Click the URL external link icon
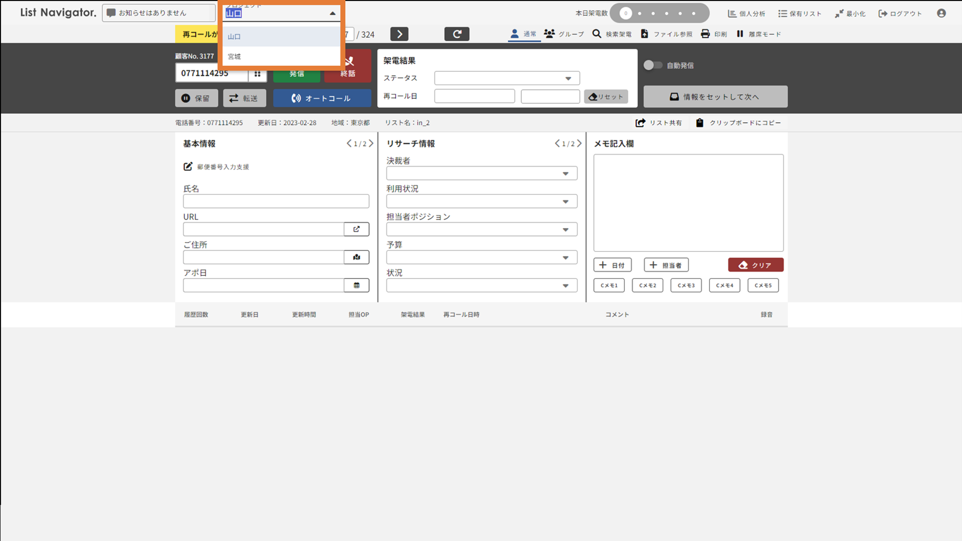 (x=356, y=229)
